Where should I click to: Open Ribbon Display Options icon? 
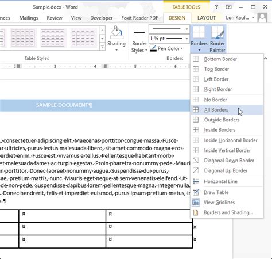click(x=228, y=7)
